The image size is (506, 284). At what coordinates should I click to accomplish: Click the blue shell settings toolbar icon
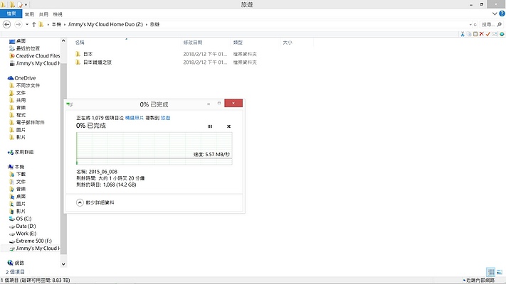[x=502, y=34]
